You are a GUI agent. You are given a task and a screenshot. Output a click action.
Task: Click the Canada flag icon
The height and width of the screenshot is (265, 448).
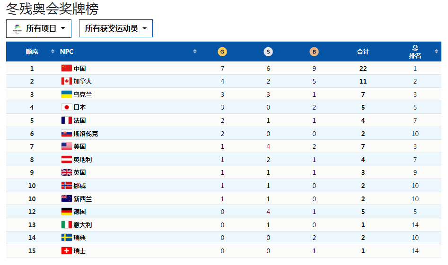coord(66,81)
